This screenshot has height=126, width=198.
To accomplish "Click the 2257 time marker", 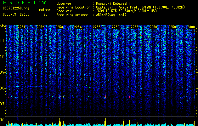I will 134,27.
